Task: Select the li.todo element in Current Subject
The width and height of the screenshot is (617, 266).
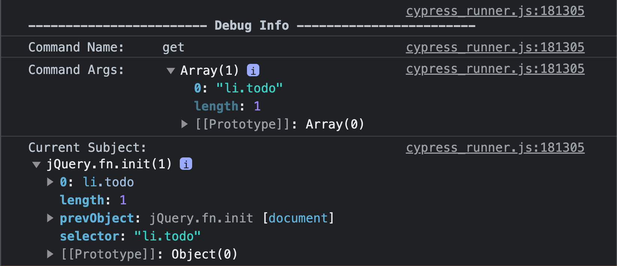Action: [x=108, y=182]
